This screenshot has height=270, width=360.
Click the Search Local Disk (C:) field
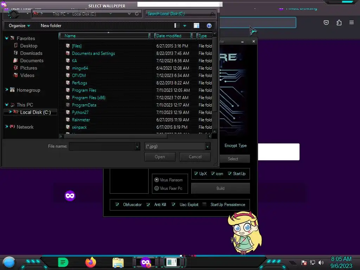[180, 14]
